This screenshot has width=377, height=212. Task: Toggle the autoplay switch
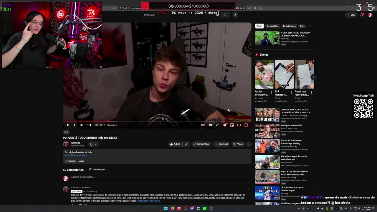pyautogui.click(x=203, y=125)
